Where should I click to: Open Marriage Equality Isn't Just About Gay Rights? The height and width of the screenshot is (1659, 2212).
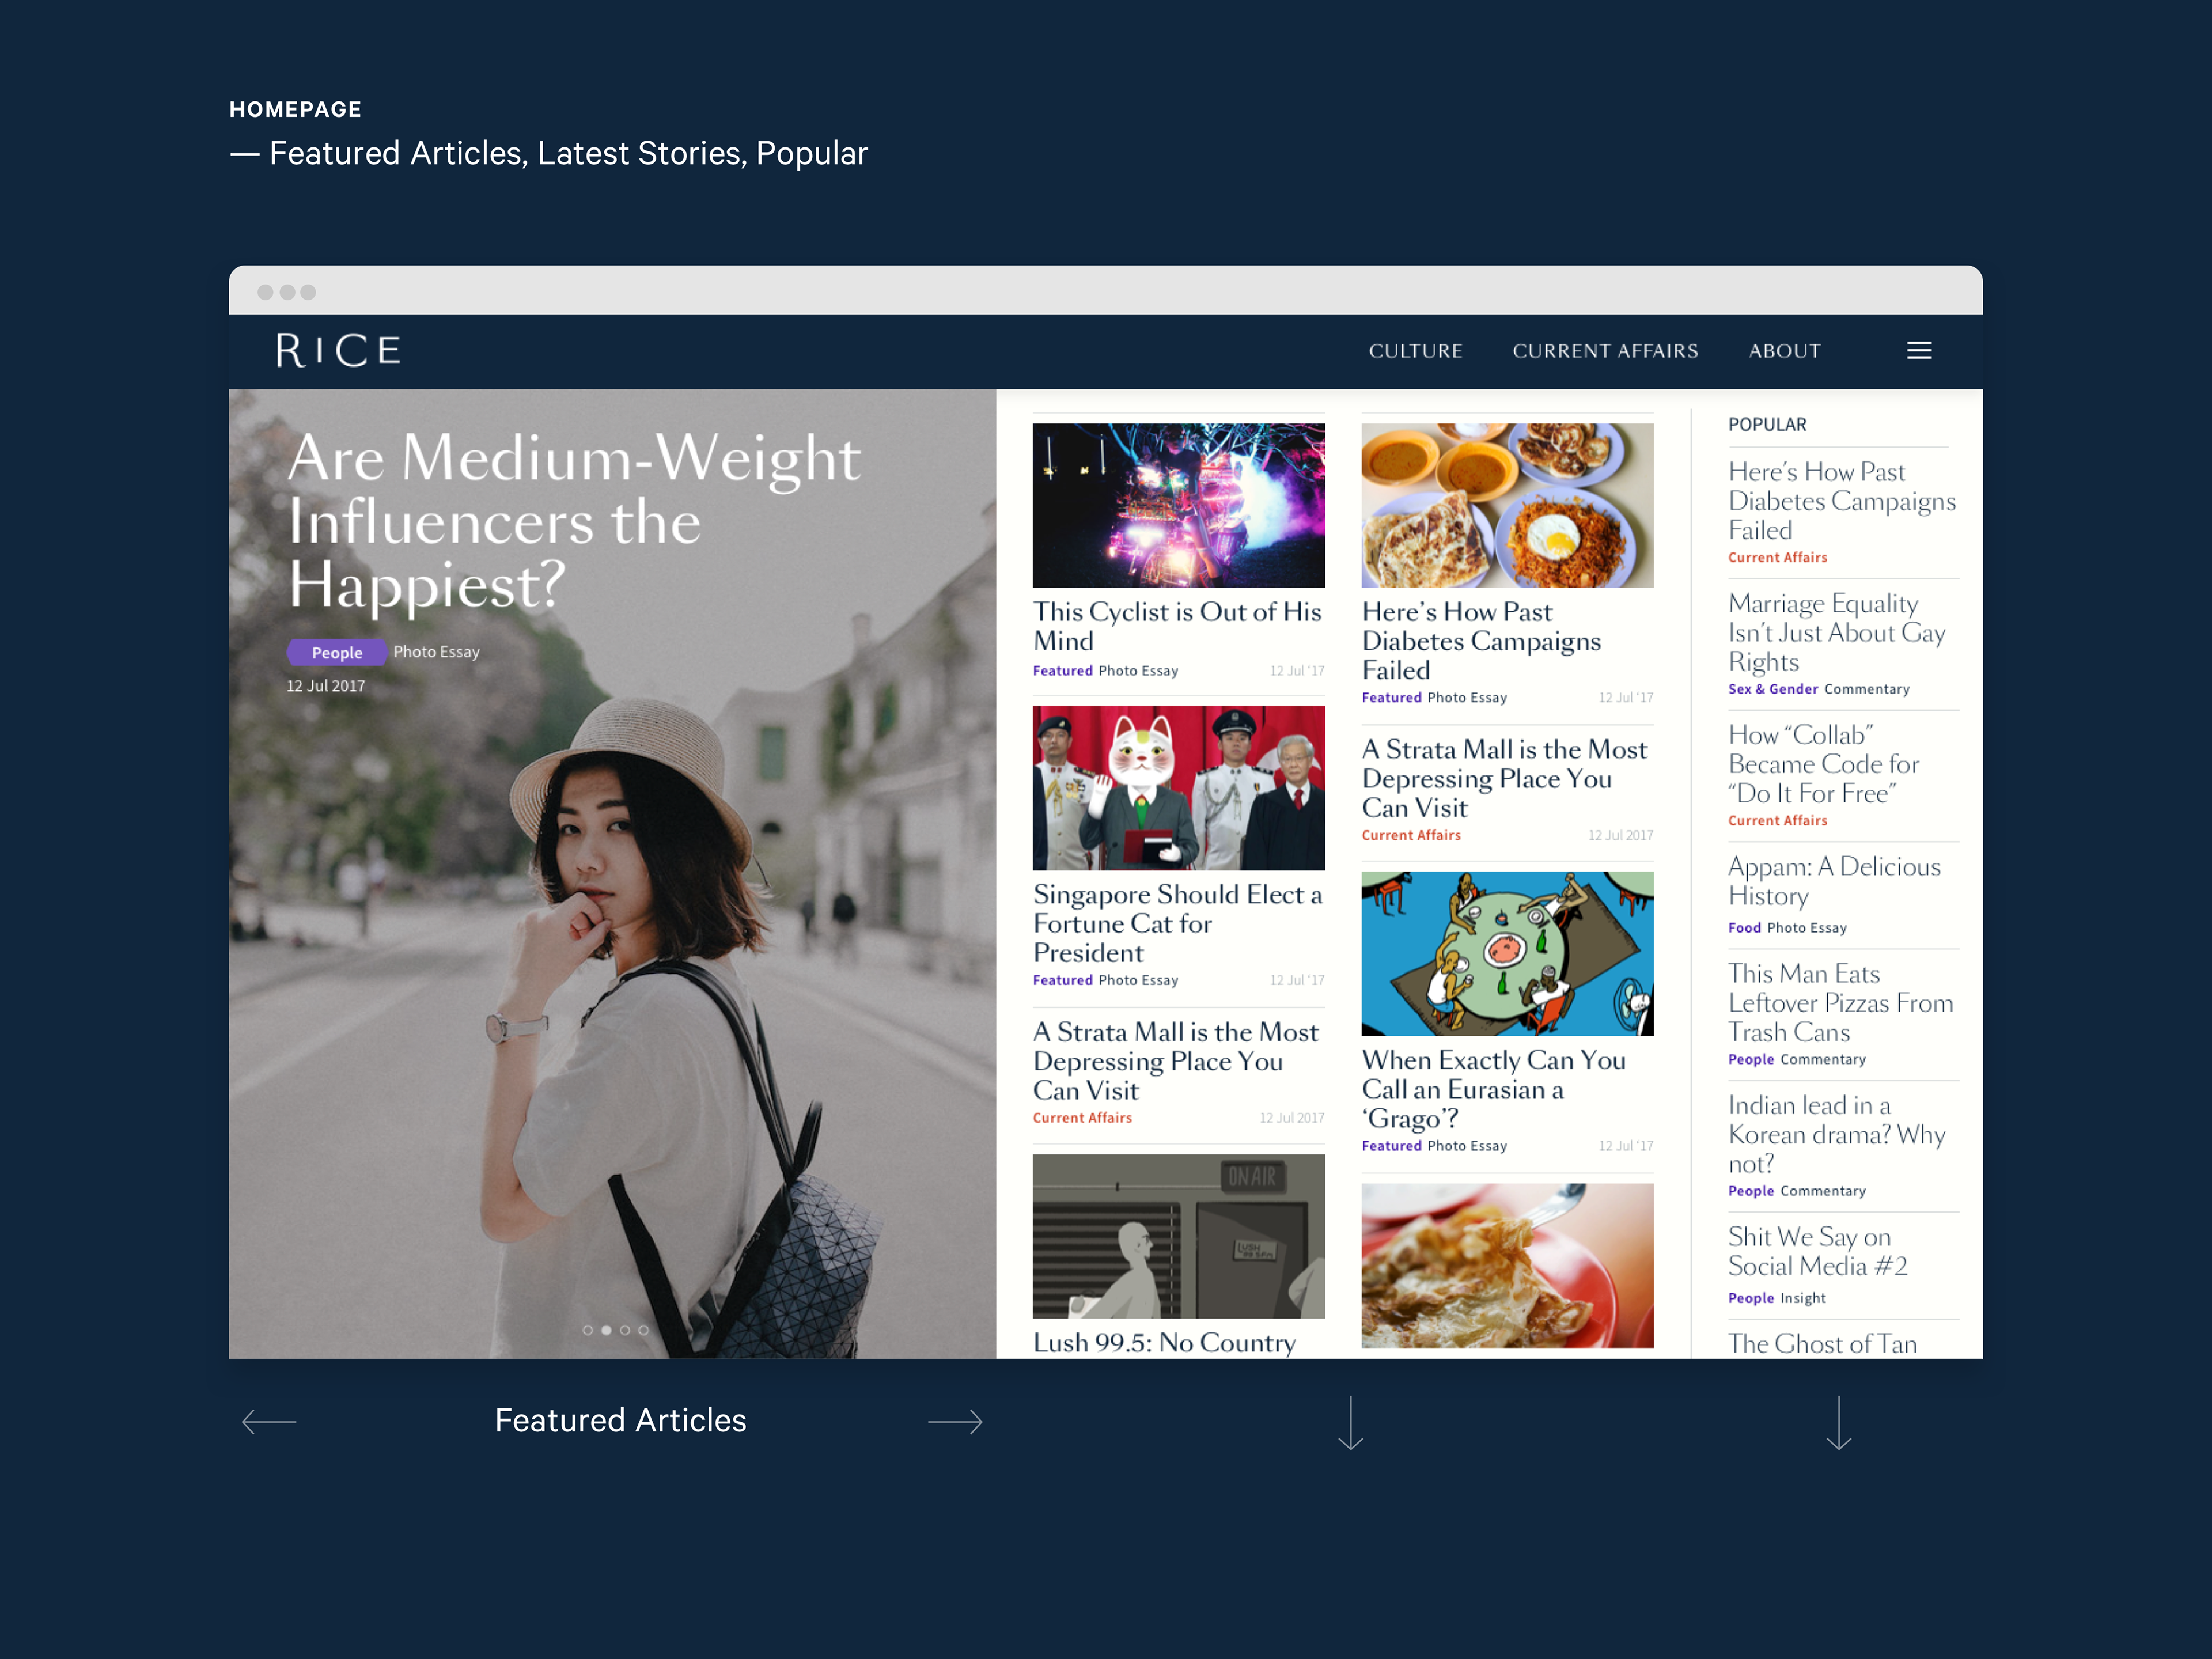1836,633
